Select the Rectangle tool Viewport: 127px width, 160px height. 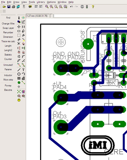pyautogui.click(x=19, y=78)
